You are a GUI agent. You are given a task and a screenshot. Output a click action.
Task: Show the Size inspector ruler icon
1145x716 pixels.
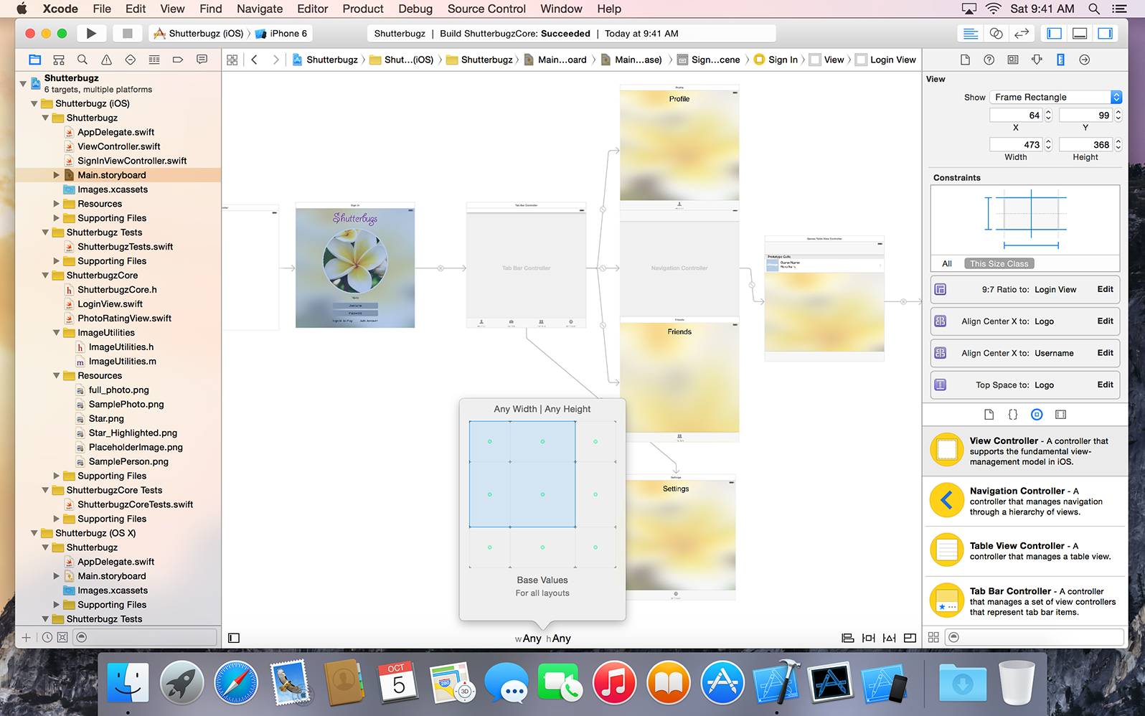coord(1060,60)
